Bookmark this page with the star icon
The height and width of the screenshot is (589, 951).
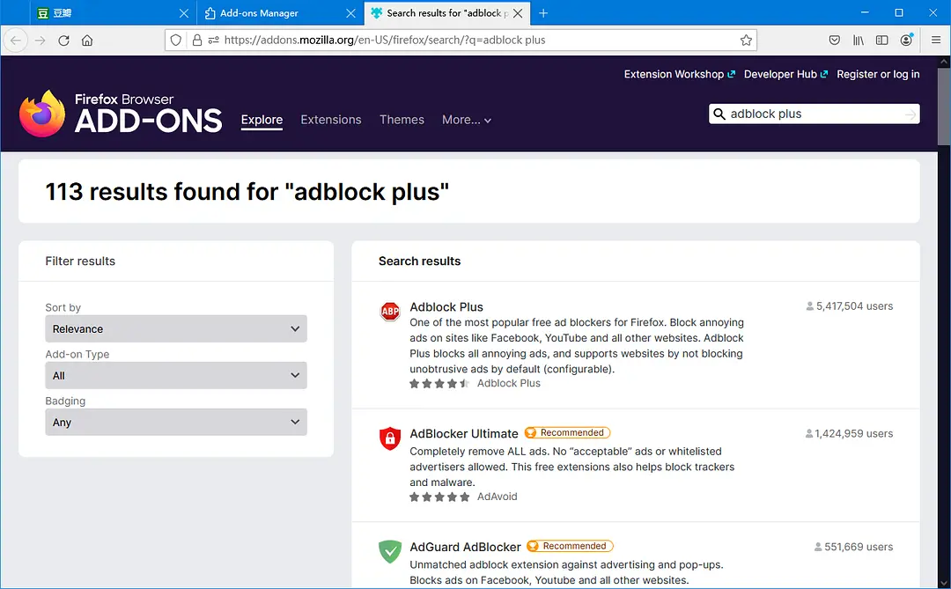pos(747,40)
